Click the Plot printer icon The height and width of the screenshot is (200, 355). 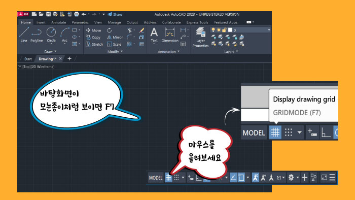coord(77,14)
